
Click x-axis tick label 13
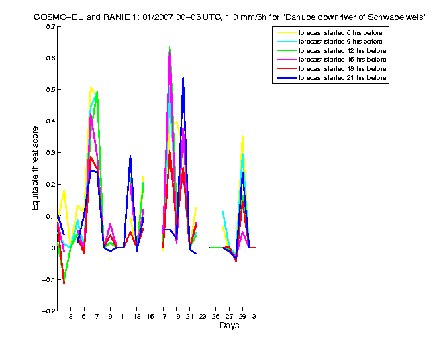coord(137,317)
